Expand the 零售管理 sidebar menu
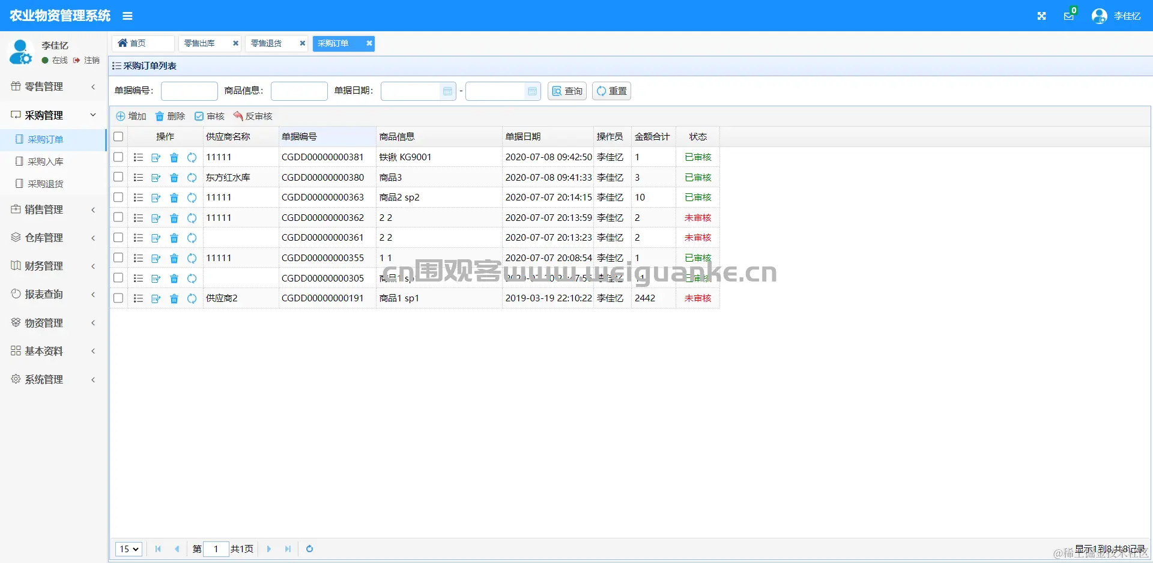This screenshot has height=563, width=1153. coord(53,86)
